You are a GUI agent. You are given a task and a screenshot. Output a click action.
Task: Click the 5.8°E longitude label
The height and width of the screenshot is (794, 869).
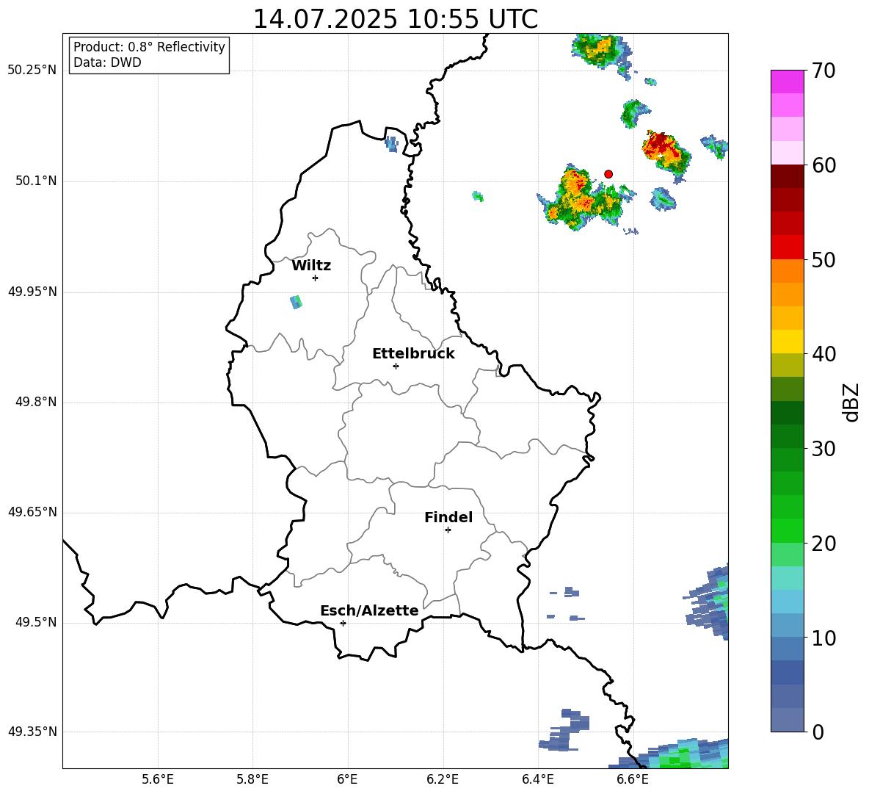tap(252, 779)
